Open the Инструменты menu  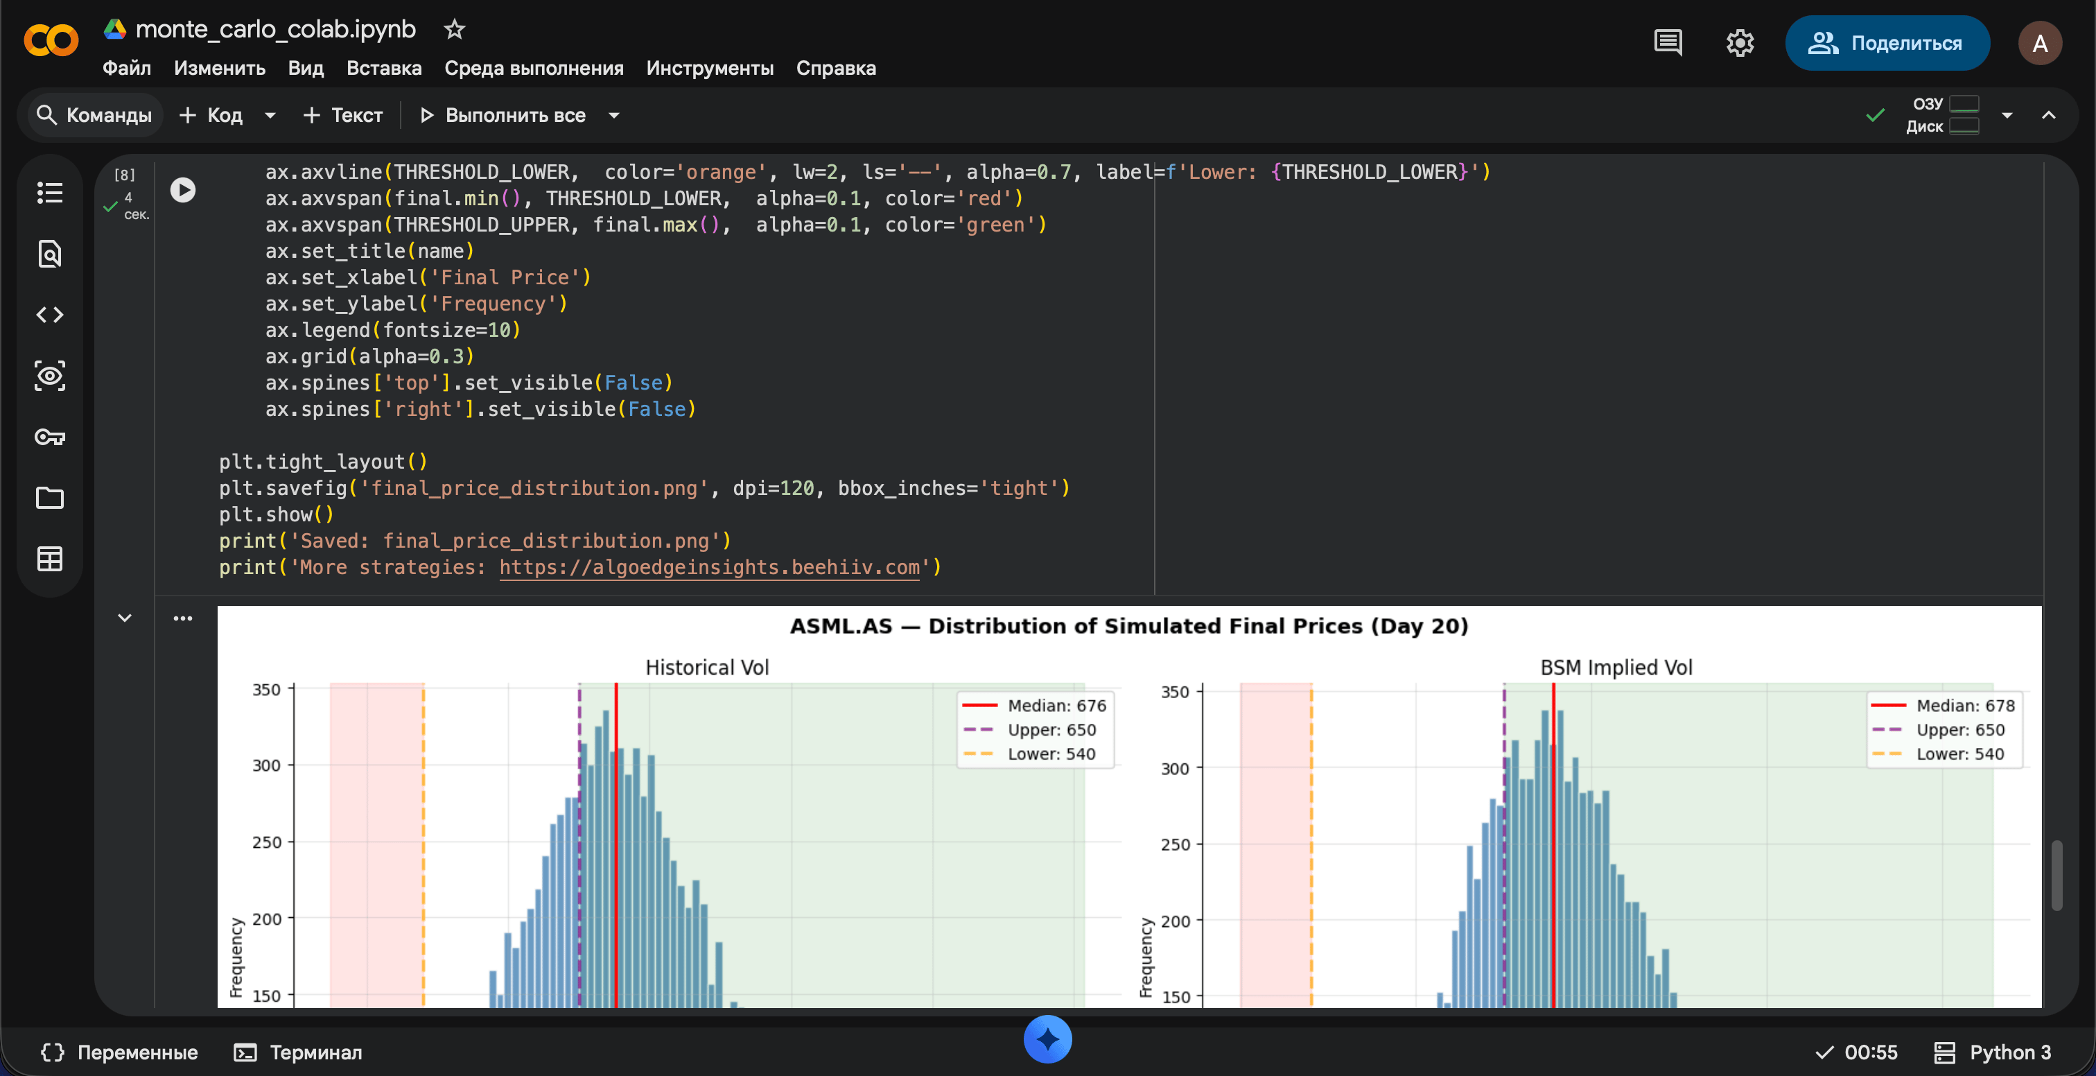tap(710, 69)
